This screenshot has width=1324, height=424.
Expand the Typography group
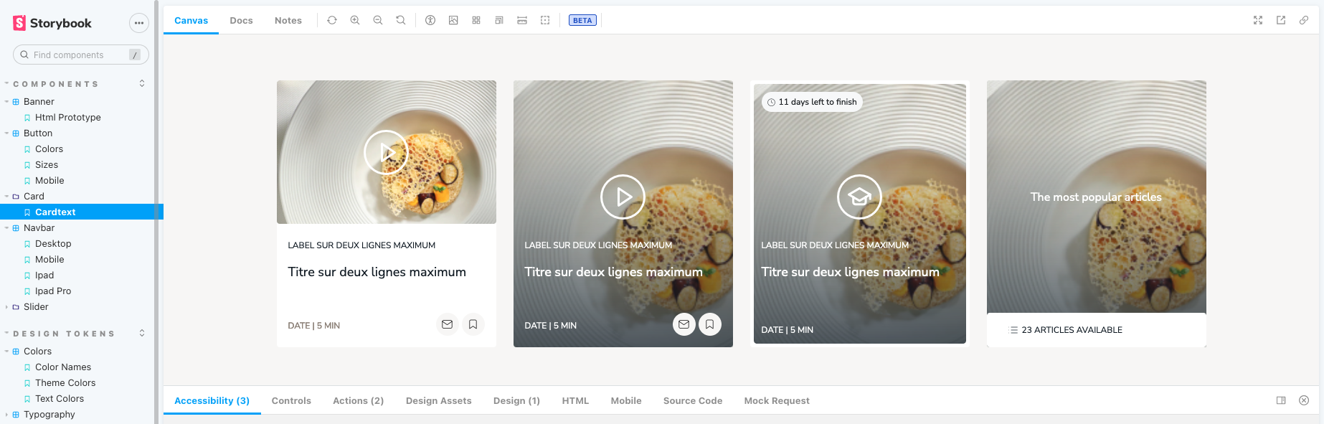7,415
